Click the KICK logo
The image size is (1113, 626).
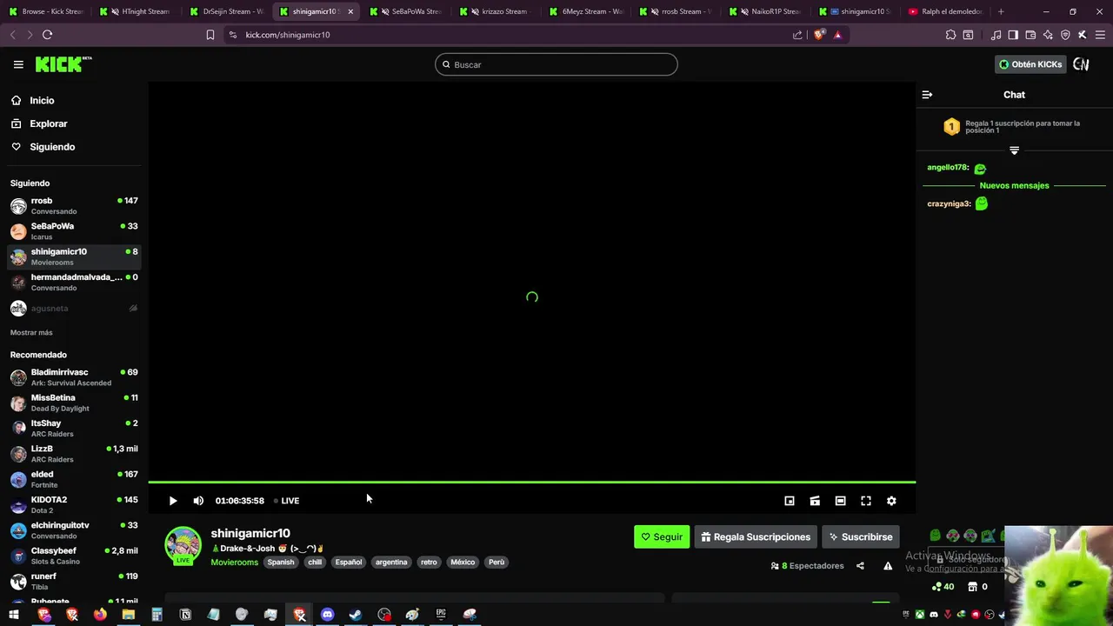[63, 64]
